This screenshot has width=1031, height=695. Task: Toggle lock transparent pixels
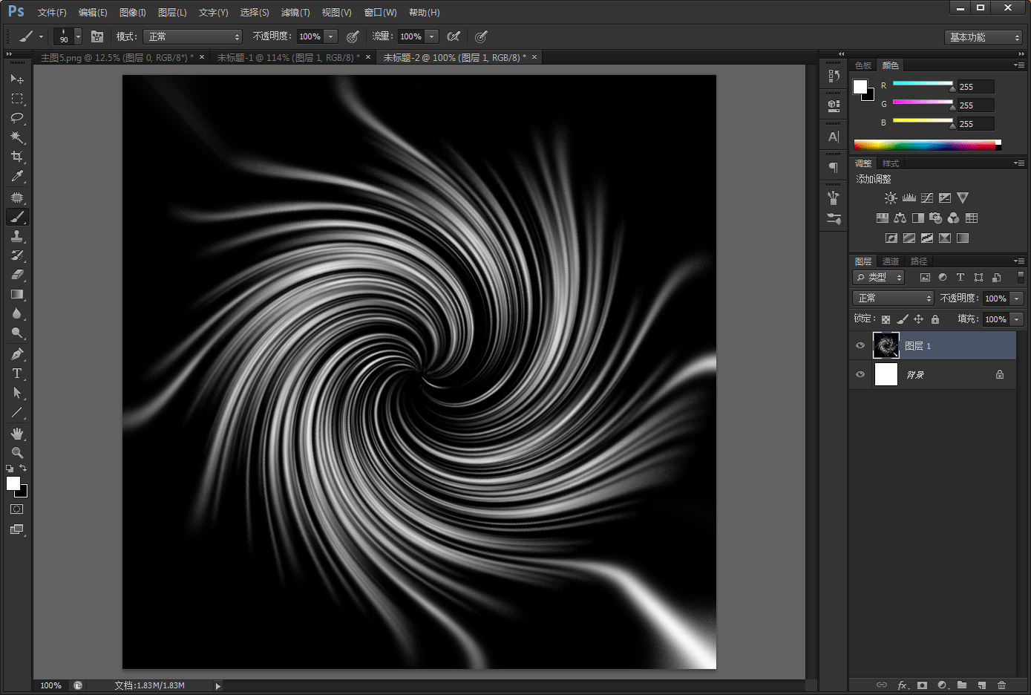[886, 319]
